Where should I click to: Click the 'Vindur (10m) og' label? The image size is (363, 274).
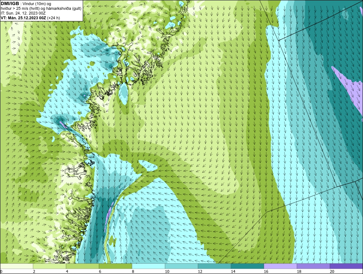(37, 4)
